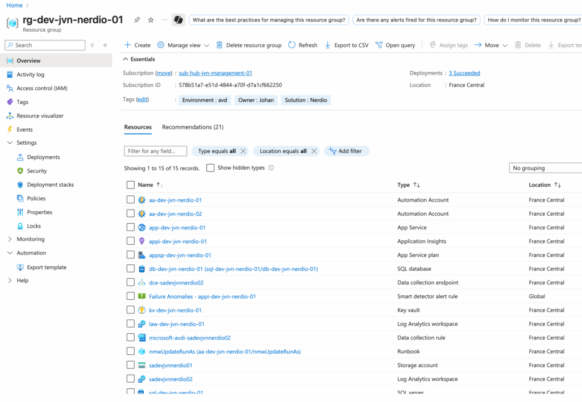Open the sub-hub-jvn-management-01 subscription link
Screen dimensions: 582x402
pos(215,73)
